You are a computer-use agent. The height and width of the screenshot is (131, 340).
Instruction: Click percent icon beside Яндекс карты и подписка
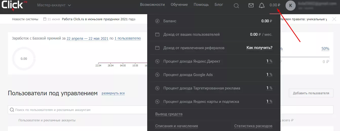tap(157, 102)
